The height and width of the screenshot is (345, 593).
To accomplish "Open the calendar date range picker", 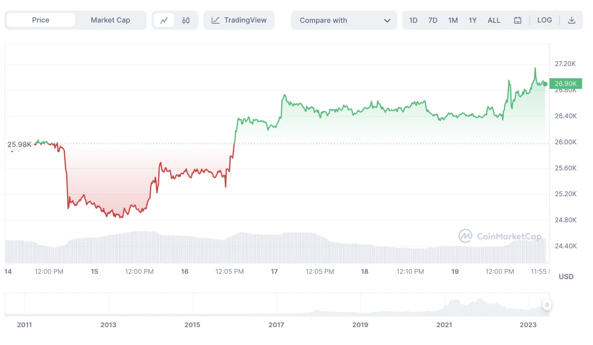I will pyautogui.click(x=518, y=20).
